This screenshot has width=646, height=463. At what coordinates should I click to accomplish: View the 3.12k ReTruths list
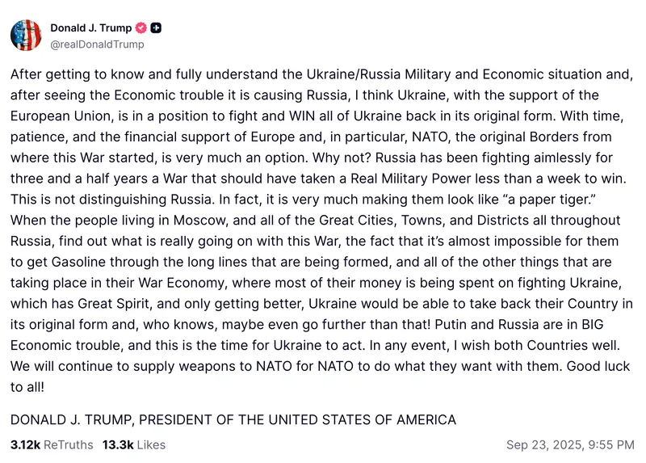tap(51, 444)
